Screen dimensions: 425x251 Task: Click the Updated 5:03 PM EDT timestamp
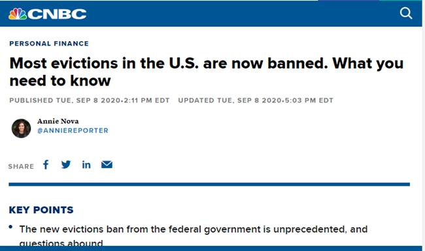coord(256,100)
